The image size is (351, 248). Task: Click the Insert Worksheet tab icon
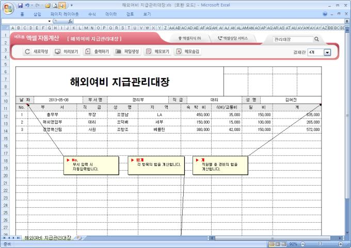point(79,238)
